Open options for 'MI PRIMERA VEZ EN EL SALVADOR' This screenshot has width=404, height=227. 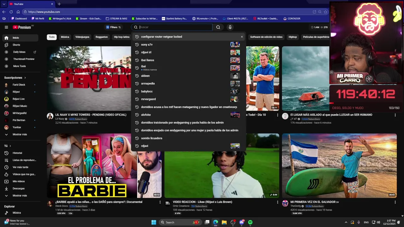point(395,202)
